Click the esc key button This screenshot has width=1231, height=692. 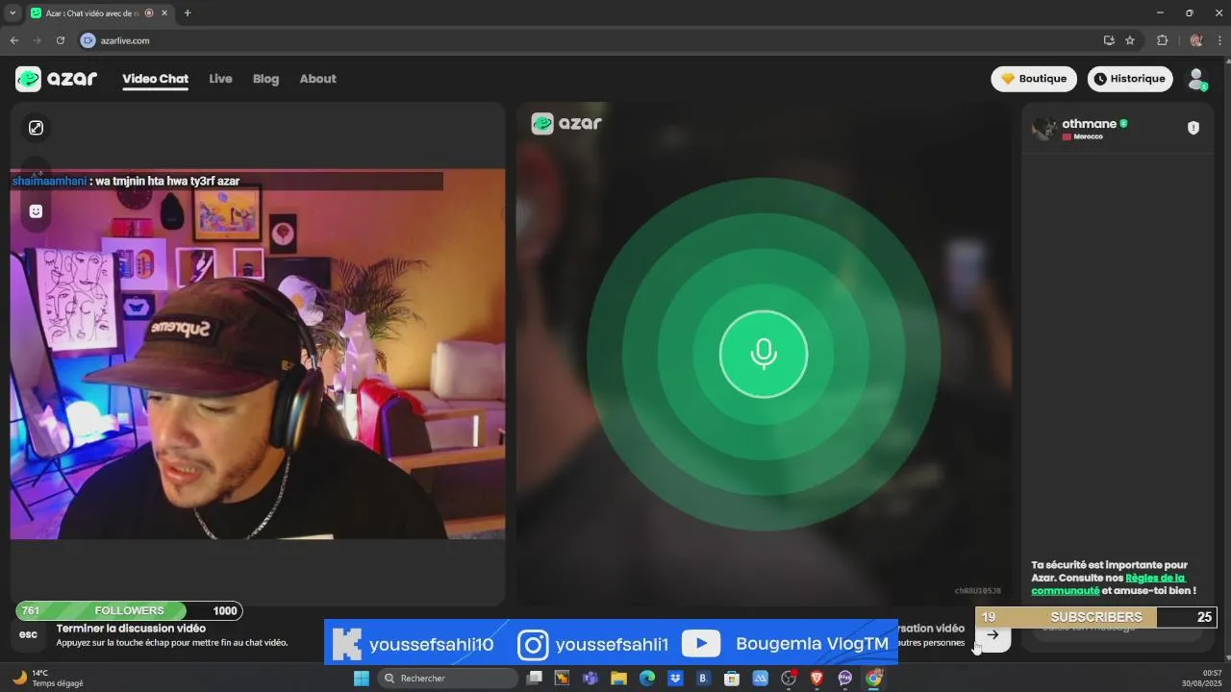click(29, 634)
